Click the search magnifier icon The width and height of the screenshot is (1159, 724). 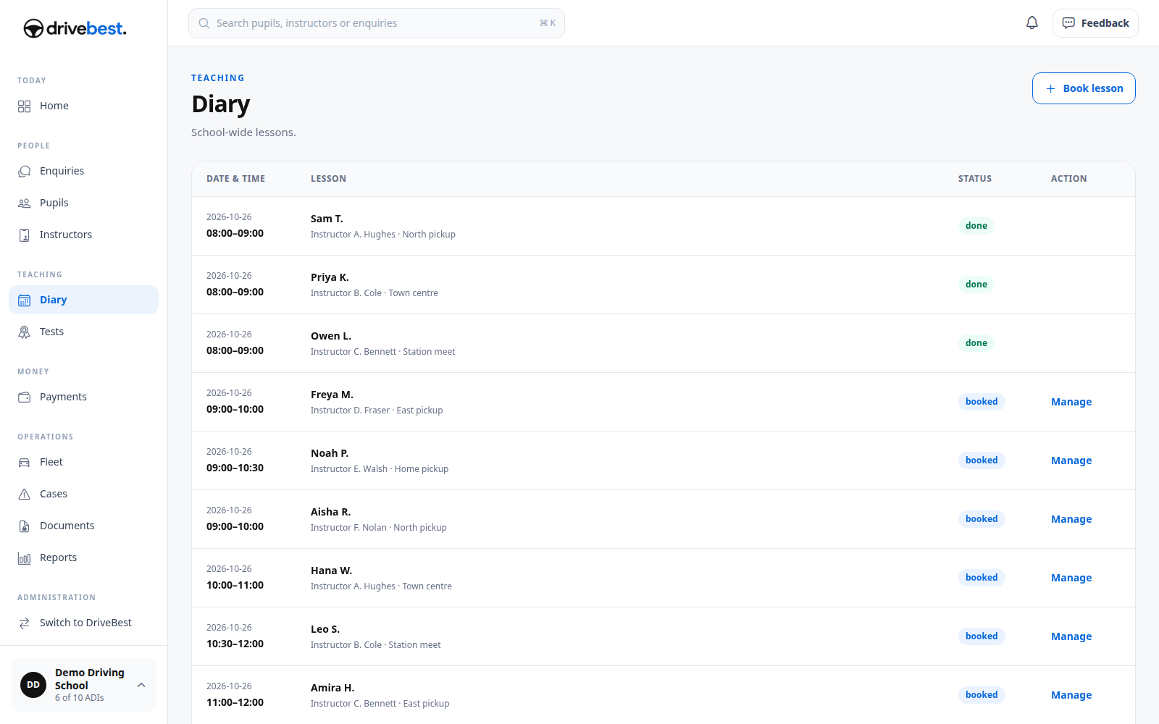(204, 23)
